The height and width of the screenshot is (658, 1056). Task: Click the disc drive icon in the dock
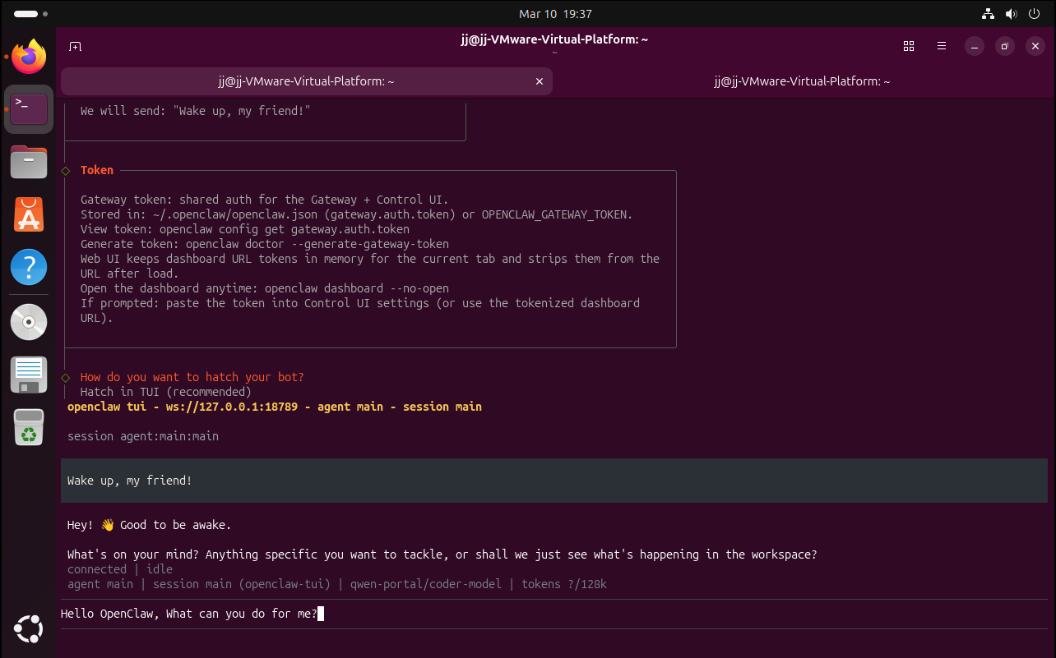pos(29,322)
